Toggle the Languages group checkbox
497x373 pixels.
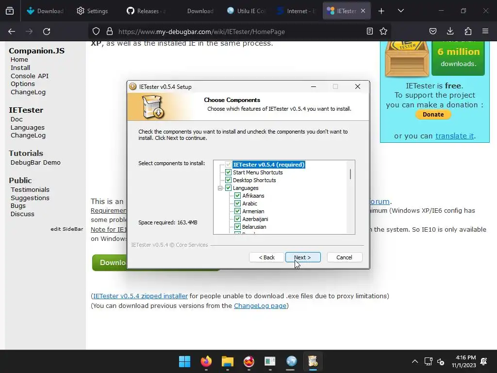point(228,188)
